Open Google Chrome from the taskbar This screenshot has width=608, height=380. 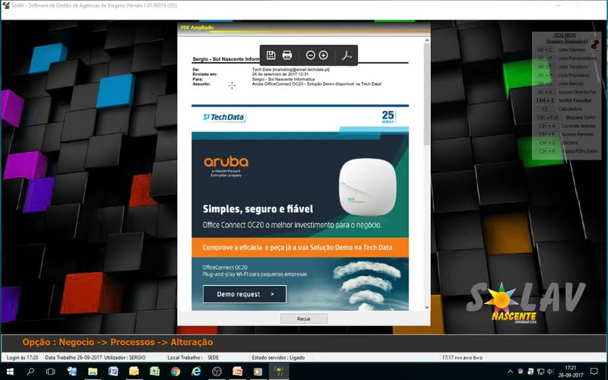[176, 372]
